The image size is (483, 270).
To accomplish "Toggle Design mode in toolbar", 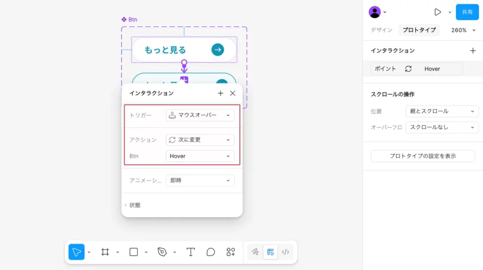I will 270,252.
